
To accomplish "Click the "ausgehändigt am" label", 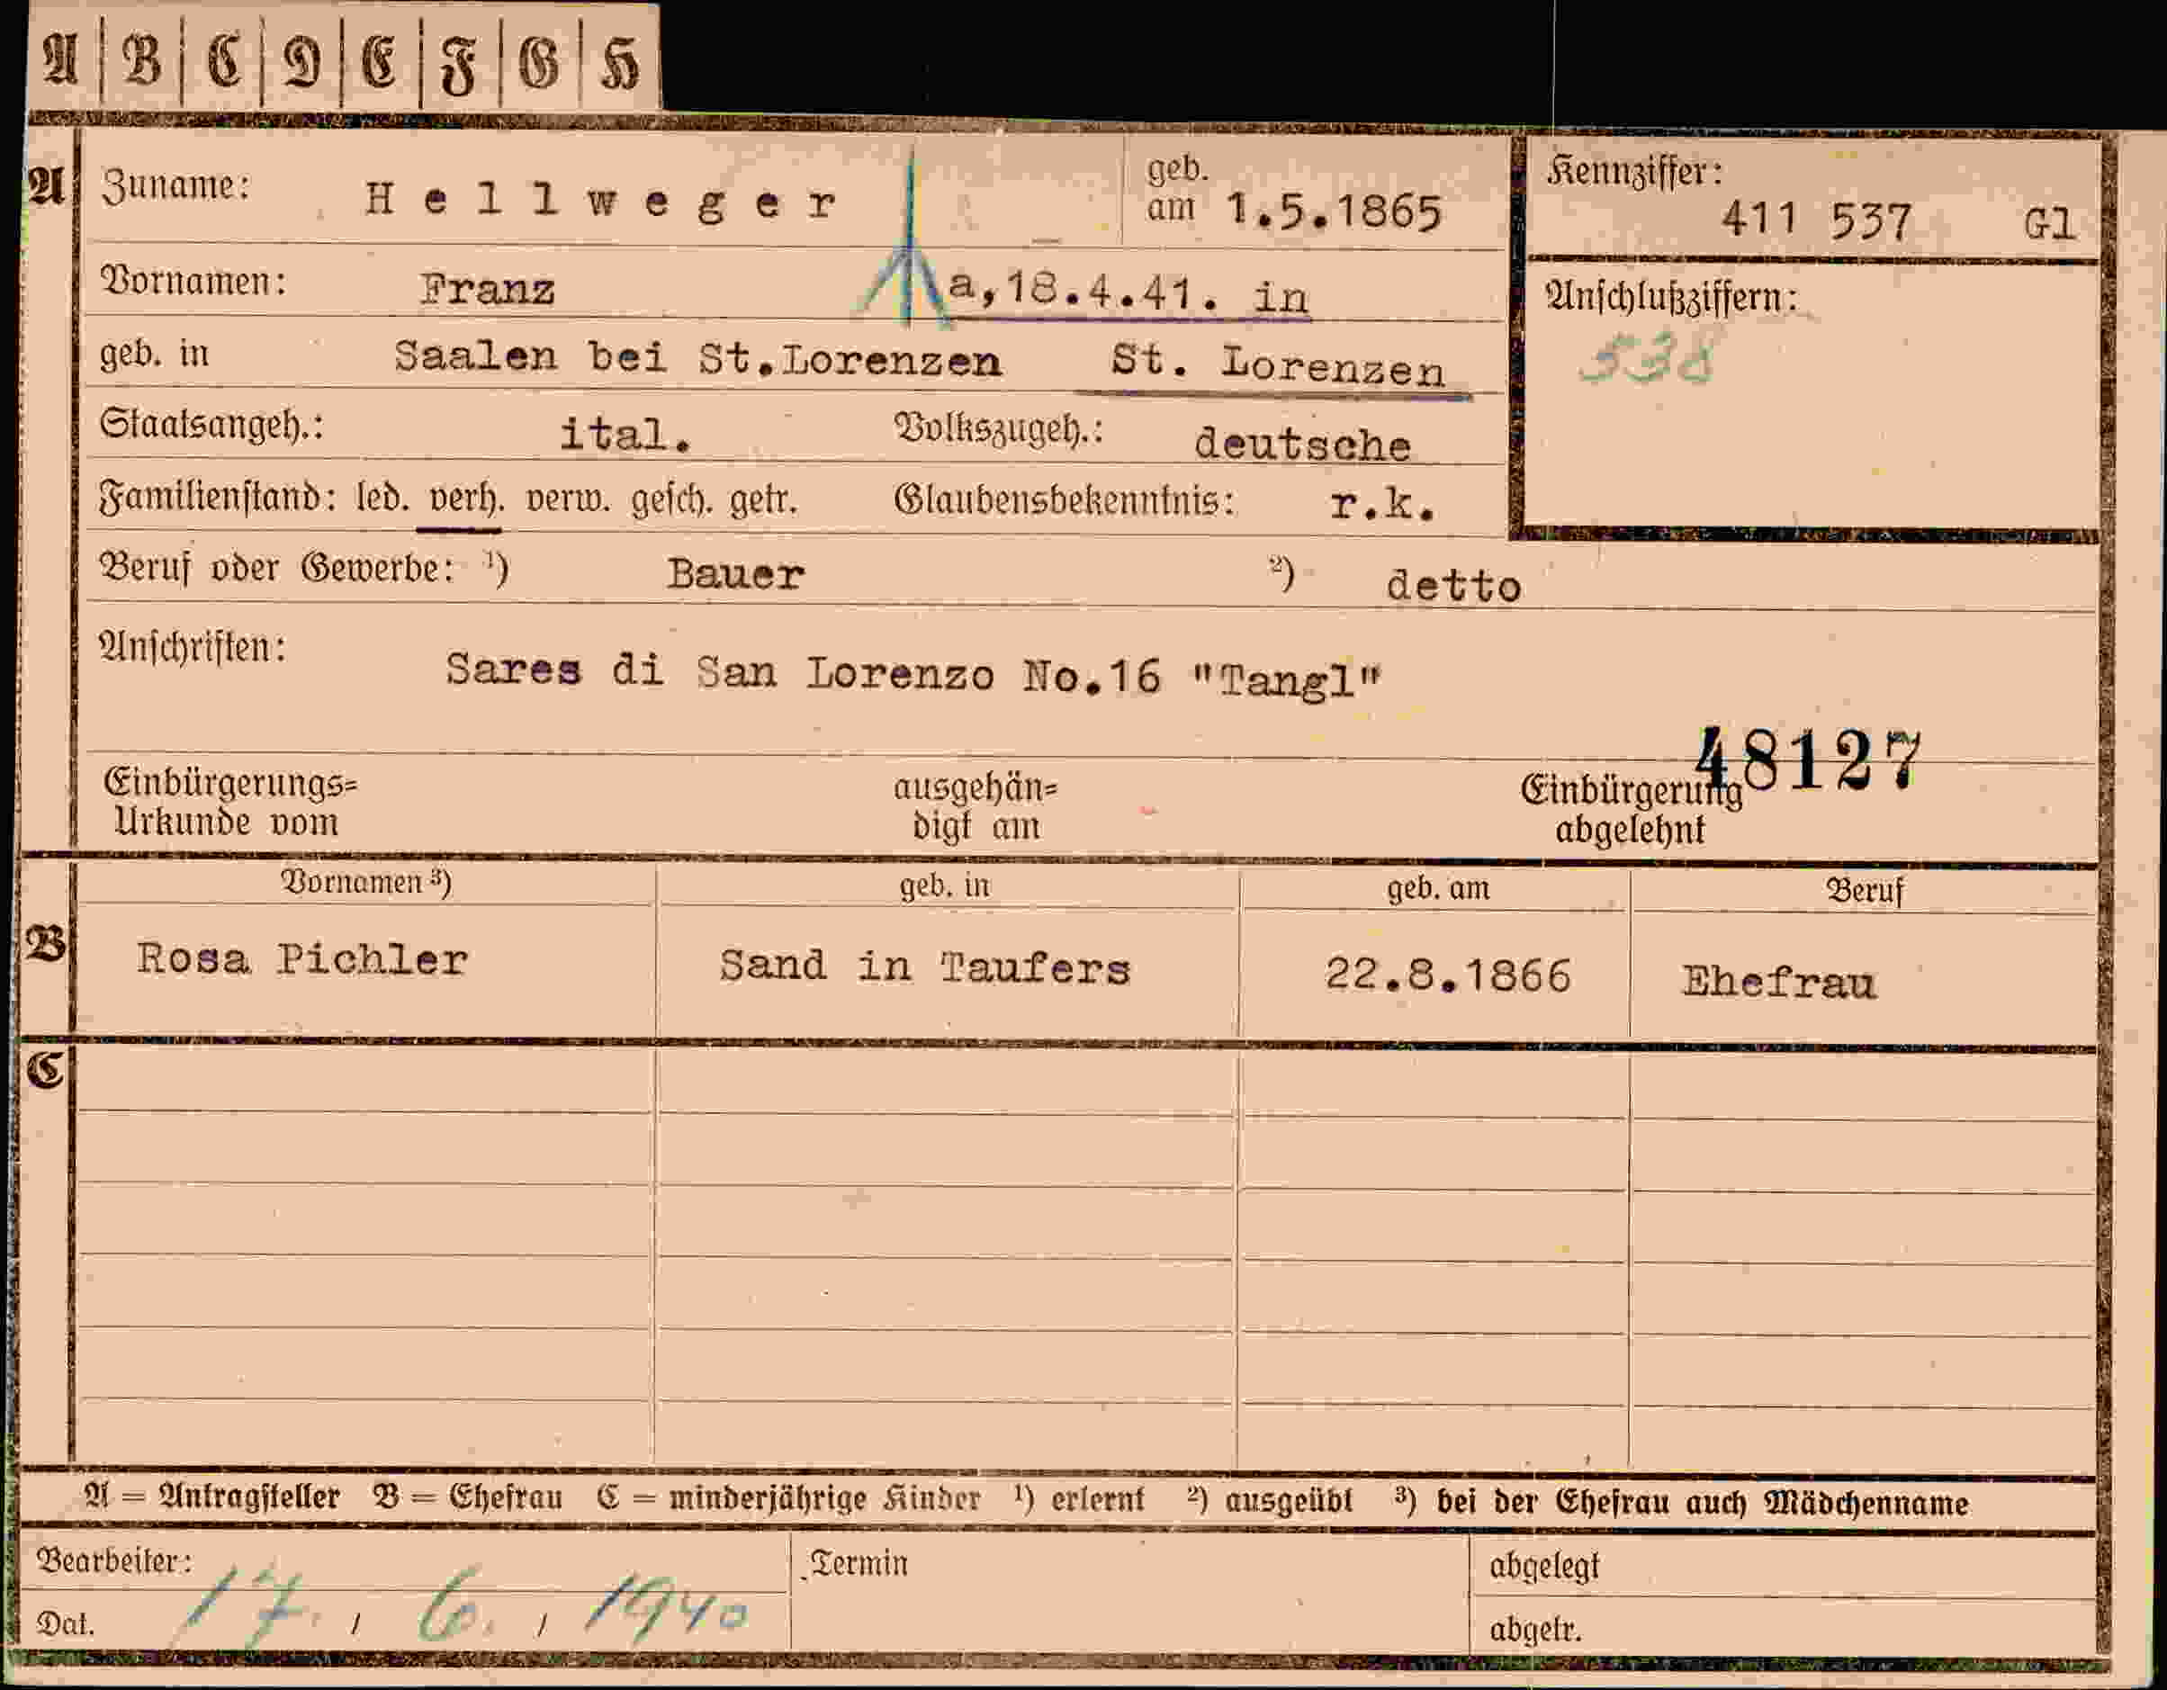I will click(x=976, y=807).
